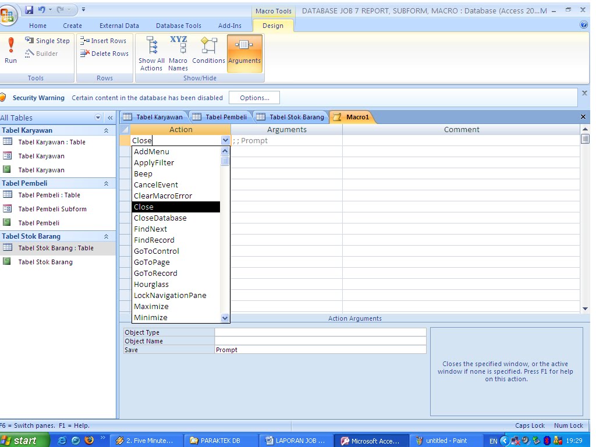Select the Design tab under Macro Tools

[x=272, y=26]
